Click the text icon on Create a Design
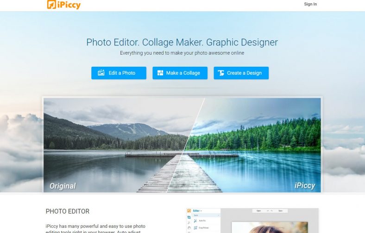The height and width of the screenshot is (233, 365). 220,73
